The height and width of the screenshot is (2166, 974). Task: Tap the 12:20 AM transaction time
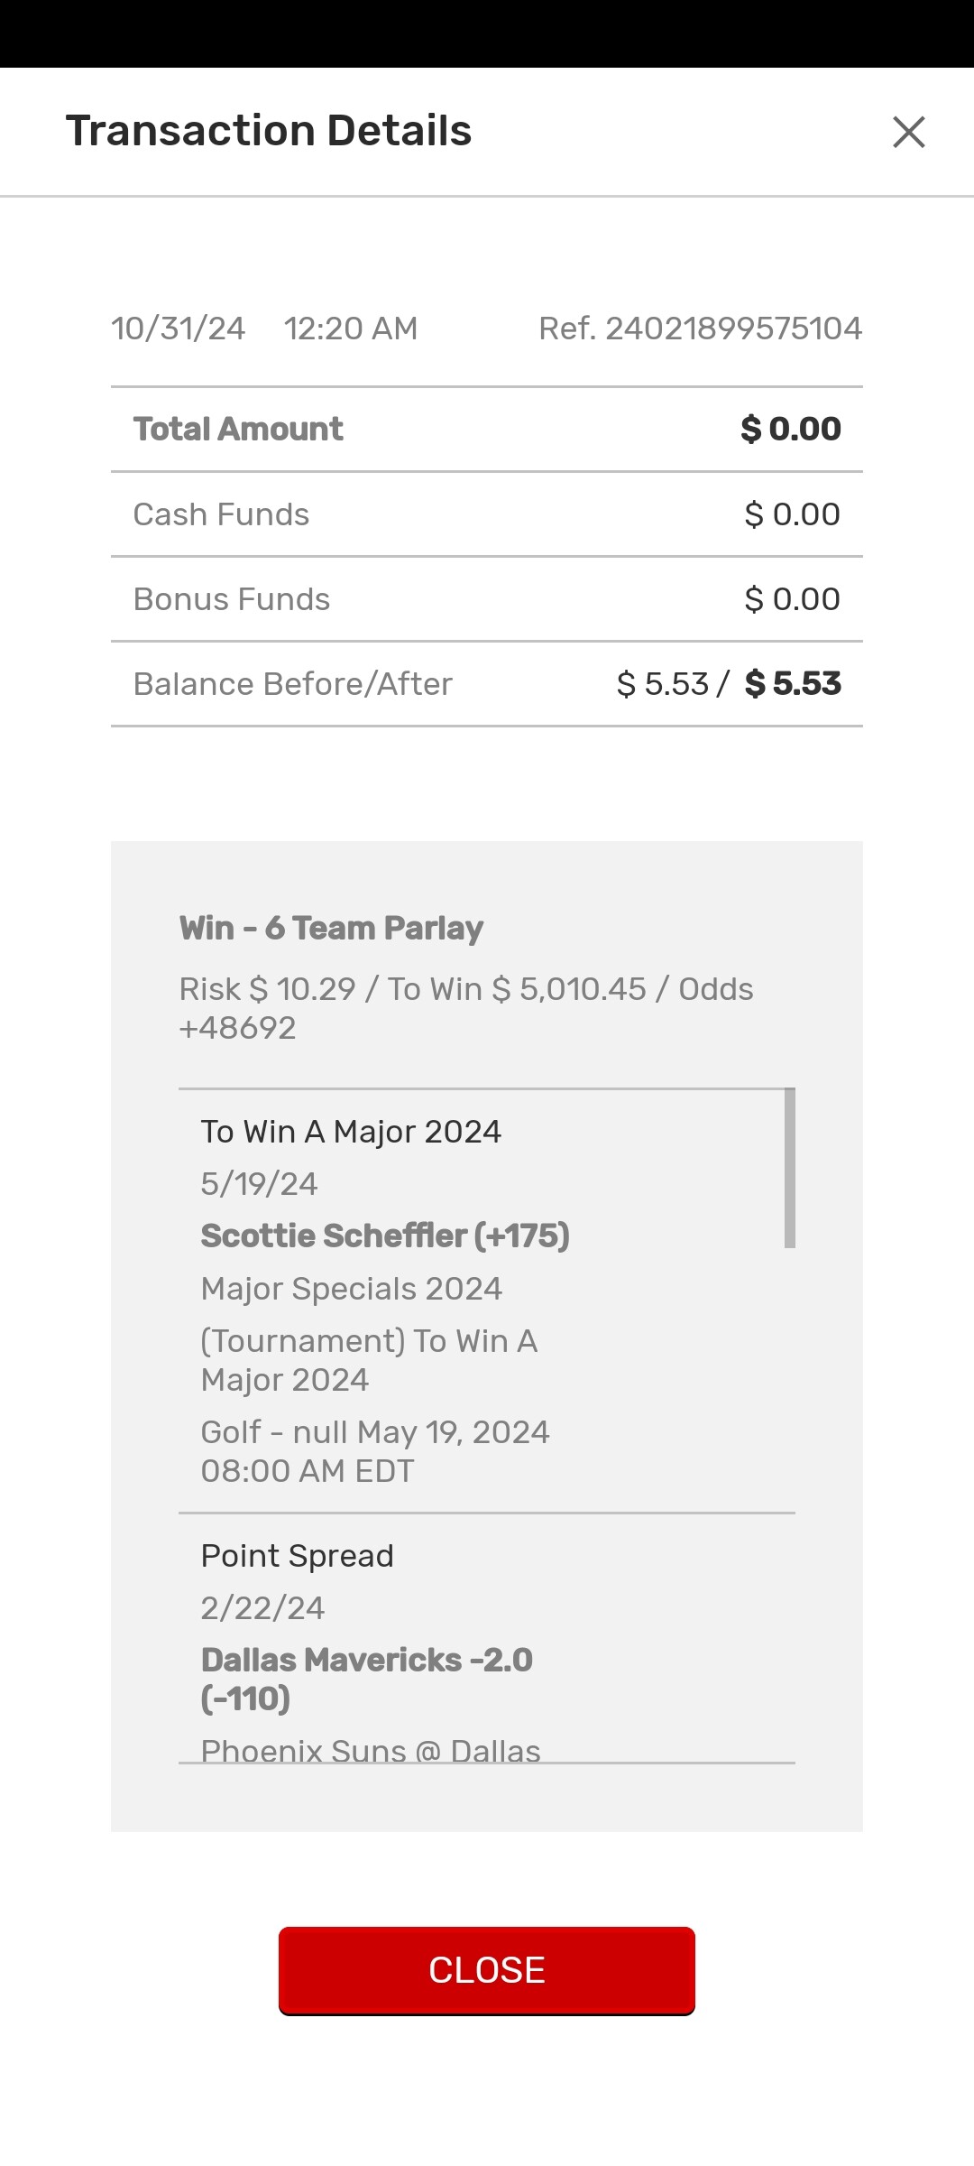tap(350, 329)
